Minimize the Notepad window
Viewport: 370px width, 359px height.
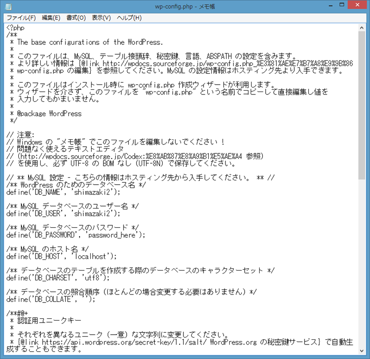click(331, 5)
